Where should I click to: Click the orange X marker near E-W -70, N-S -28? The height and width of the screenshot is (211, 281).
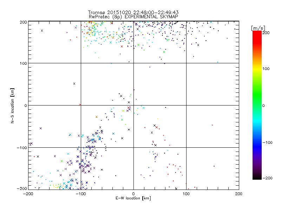(x=97, y=117)
